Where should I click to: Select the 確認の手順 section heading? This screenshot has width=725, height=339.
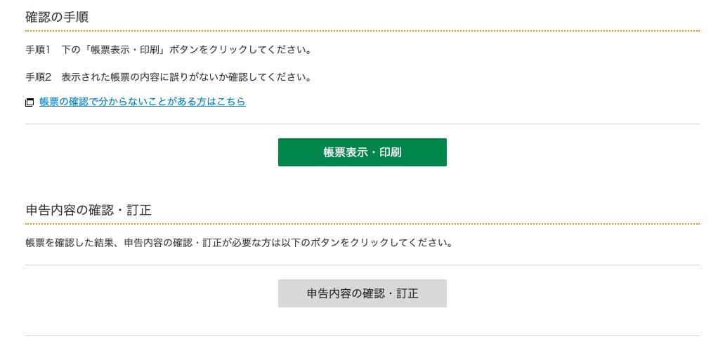(x=57, y=18)
